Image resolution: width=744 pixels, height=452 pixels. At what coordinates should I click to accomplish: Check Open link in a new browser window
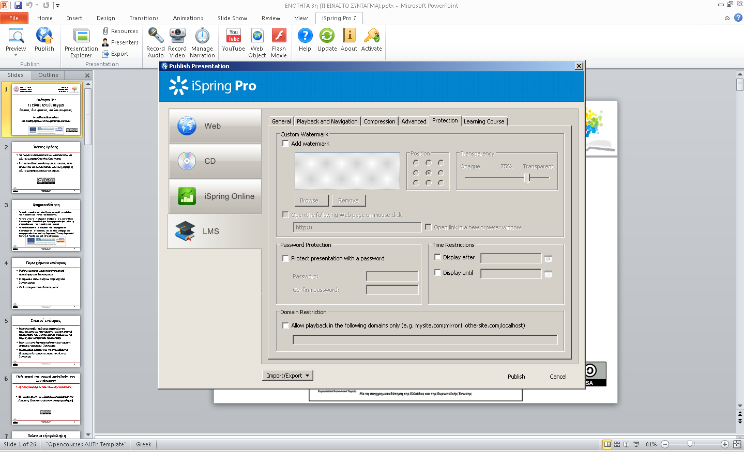(428, 227)
